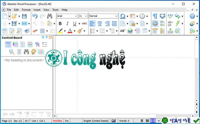Toggle justified paragraph alignment
This screenshot has height=124, width=200.
(x=115, y=24)
